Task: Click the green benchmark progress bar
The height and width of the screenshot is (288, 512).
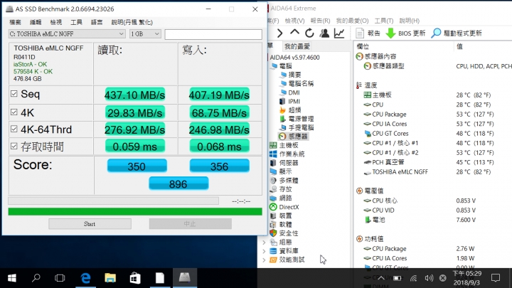Action: [135, 212]
